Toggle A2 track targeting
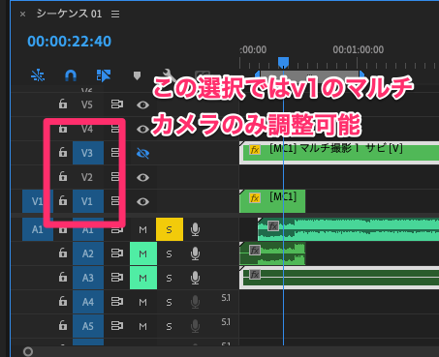Image resolution: width=439 pixels, height=357 pixels. tap(88, 253)
